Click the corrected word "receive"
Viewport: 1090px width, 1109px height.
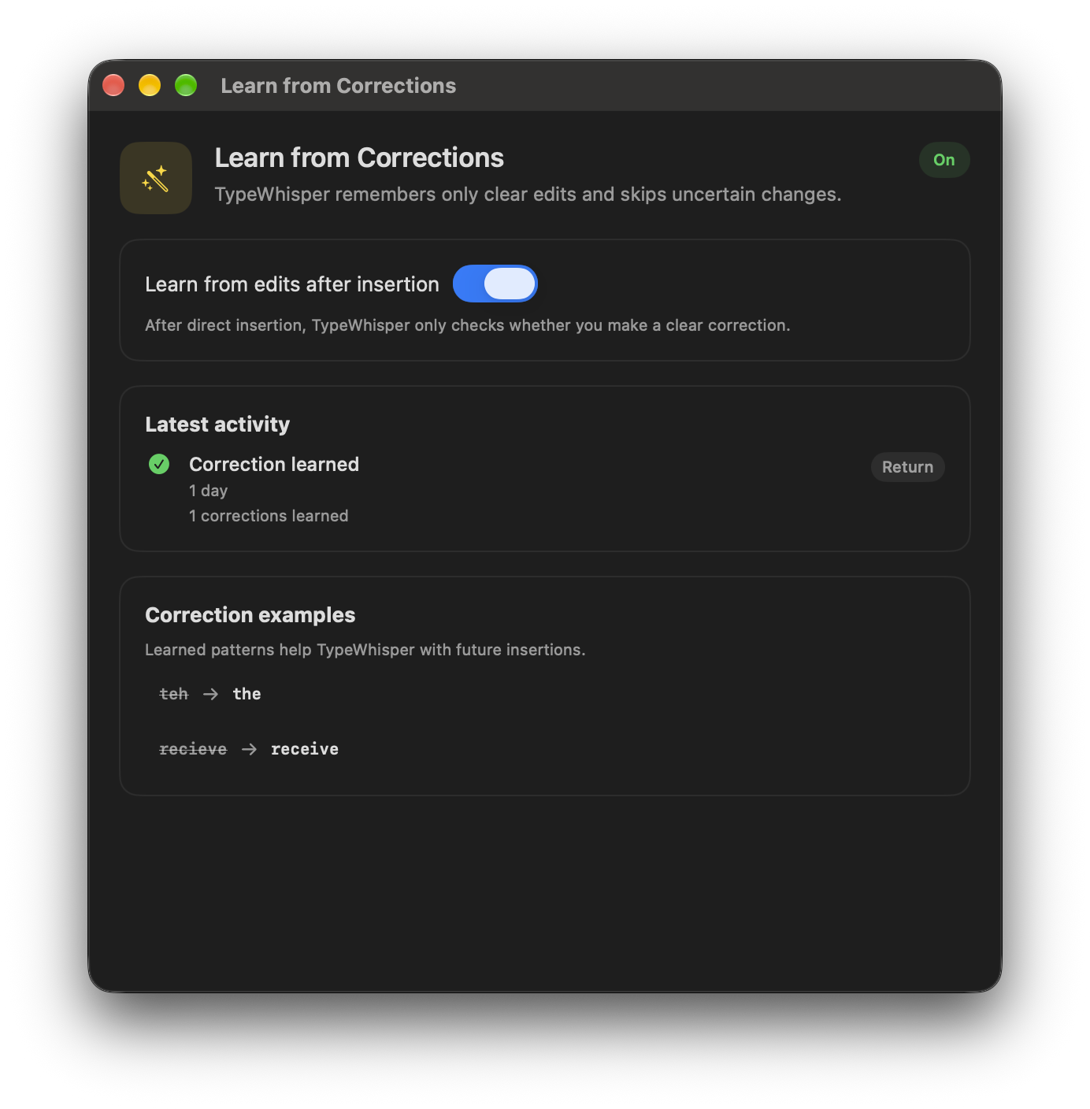(305, 749)
